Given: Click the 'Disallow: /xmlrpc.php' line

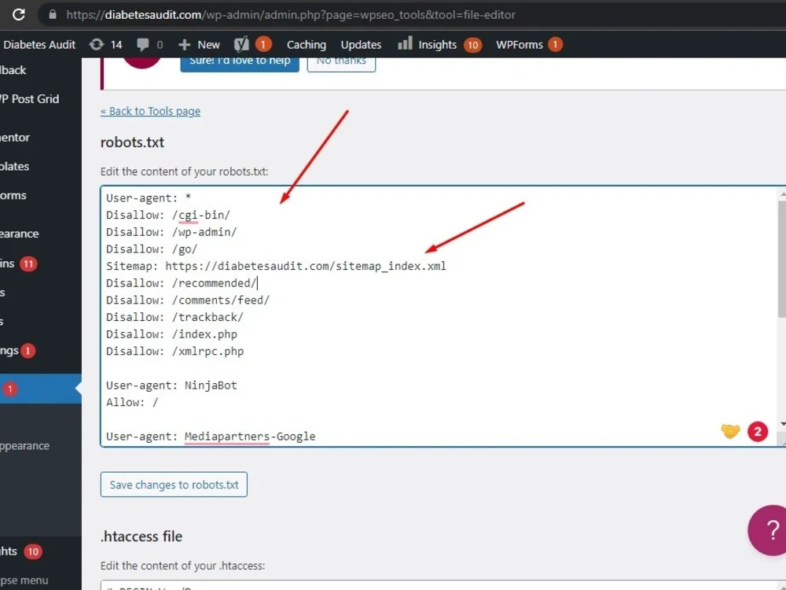Looking at the screenshot, I should 175,351.
